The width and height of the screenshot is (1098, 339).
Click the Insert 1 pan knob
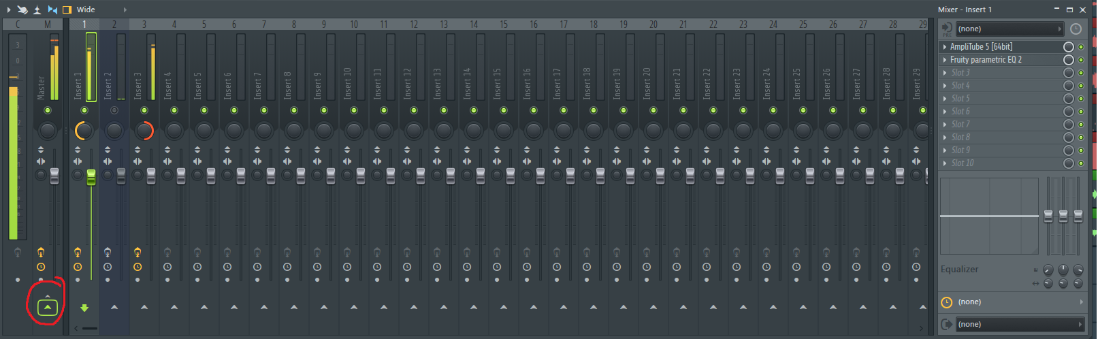coord(84,130)
